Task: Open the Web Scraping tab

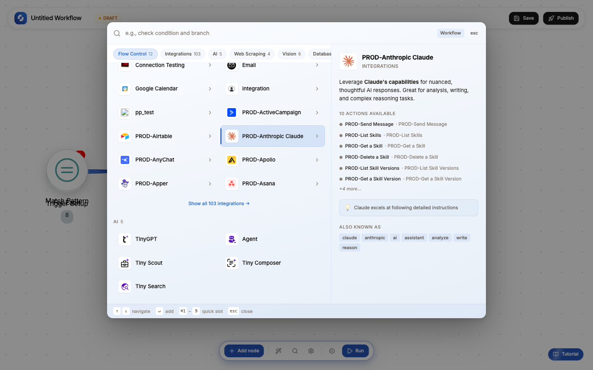Action: coord(252,54)
